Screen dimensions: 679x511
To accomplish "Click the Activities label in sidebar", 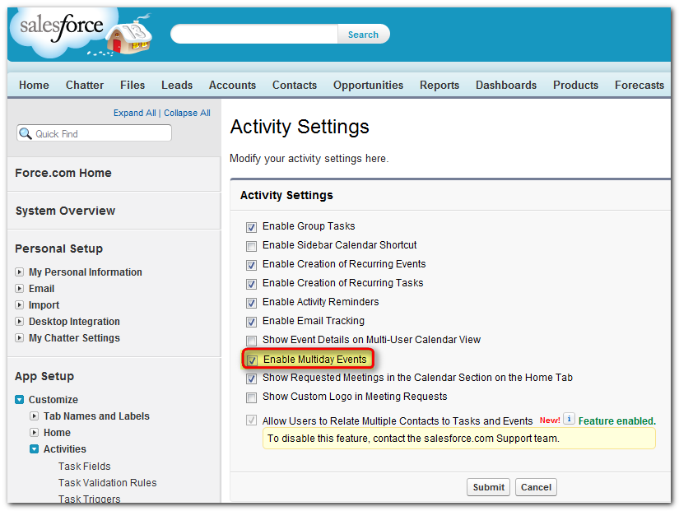I will tap(64, 448).
